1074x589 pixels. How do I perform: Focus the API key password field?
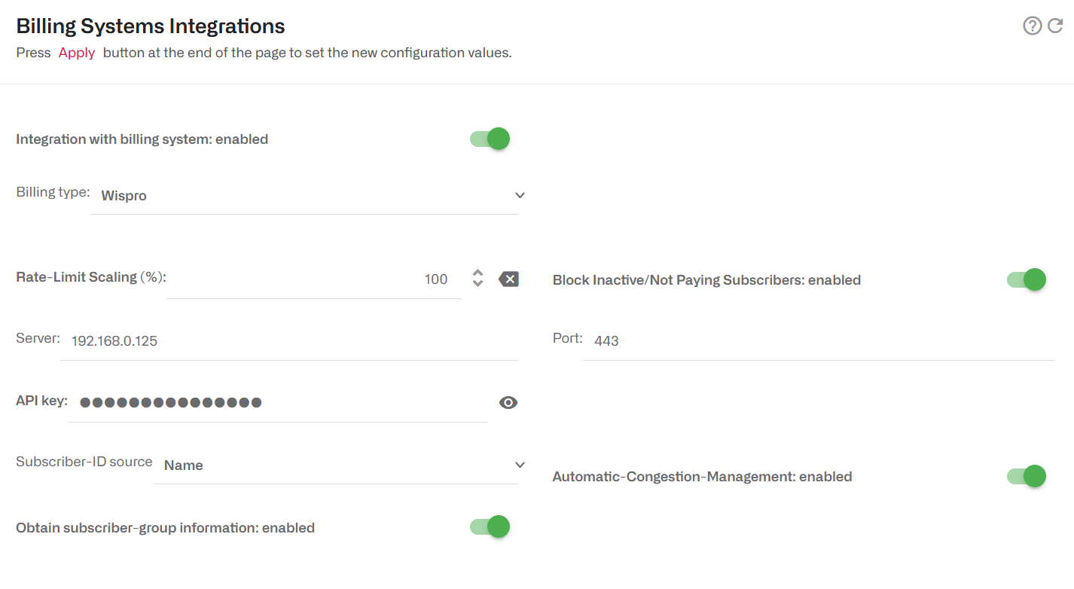(x=277, y=403)
